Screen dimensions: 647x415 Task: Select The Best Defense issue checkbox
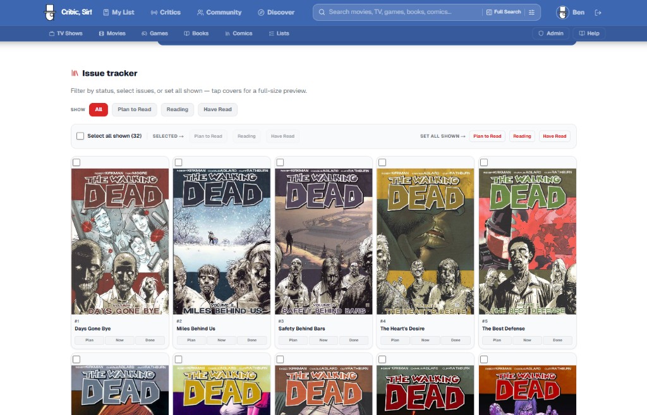tap(484, 162)
